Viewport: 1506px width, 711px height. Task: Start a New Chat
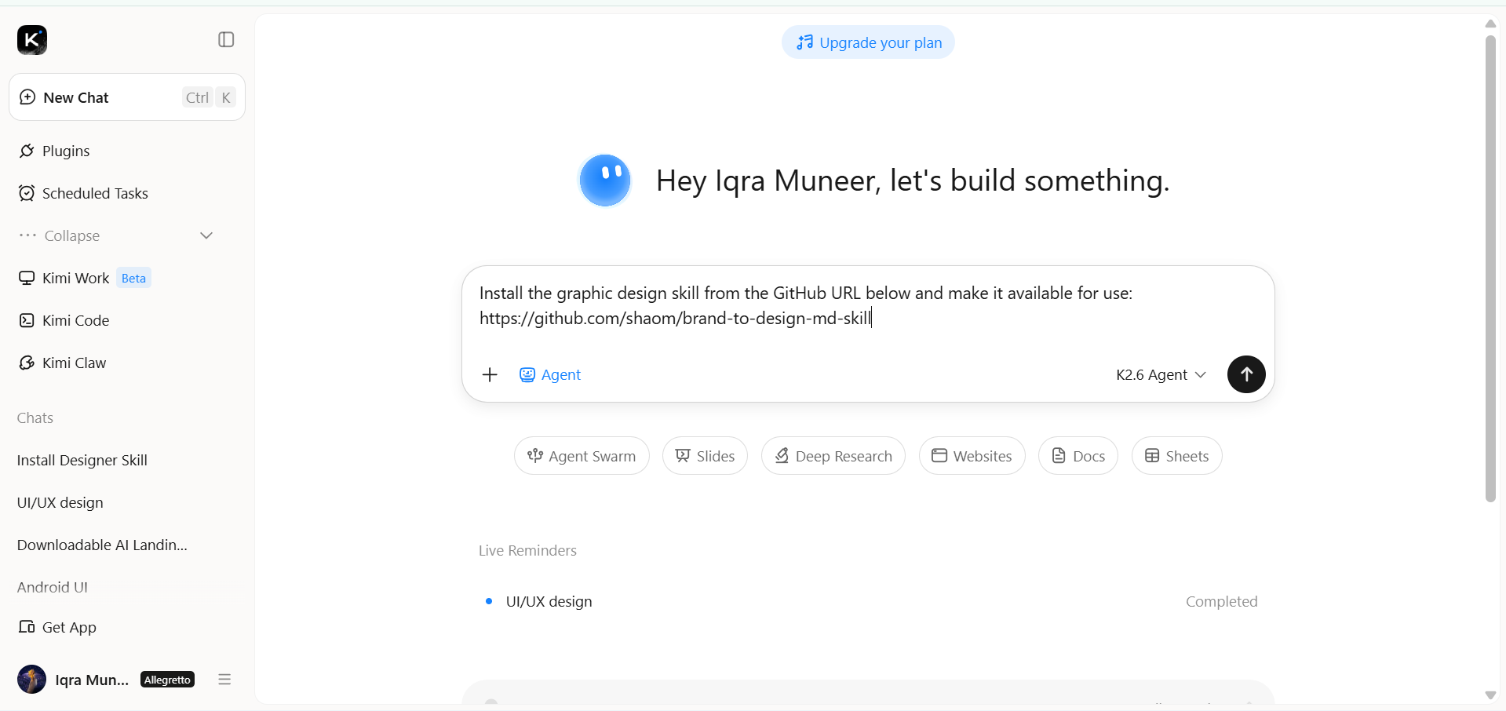click(x=127, y=97)
